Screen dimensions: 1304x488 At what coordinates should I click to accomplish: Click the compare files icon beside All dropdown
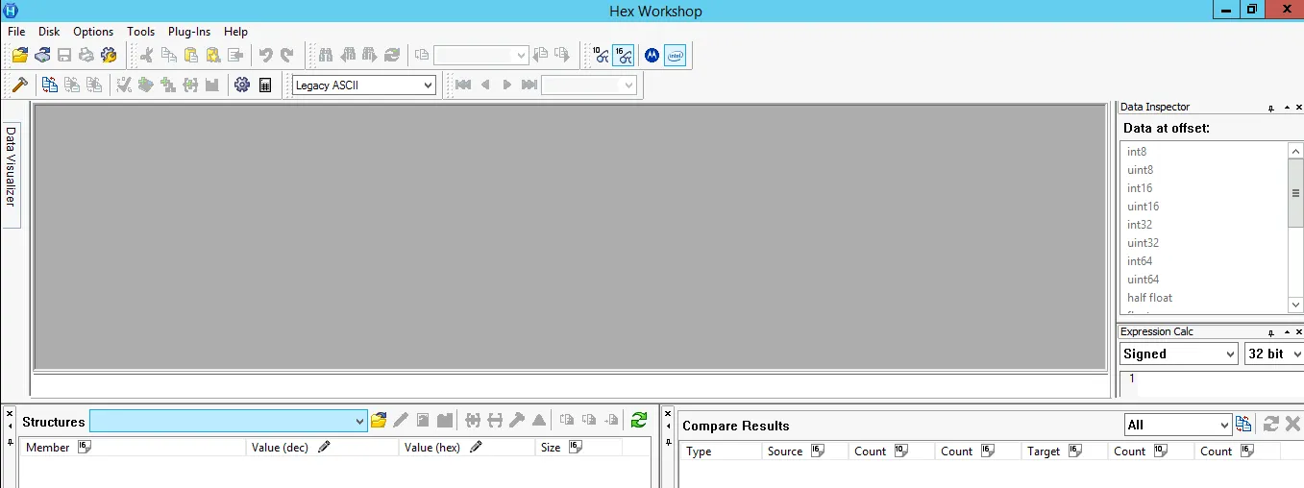[x=1243, y=425]
